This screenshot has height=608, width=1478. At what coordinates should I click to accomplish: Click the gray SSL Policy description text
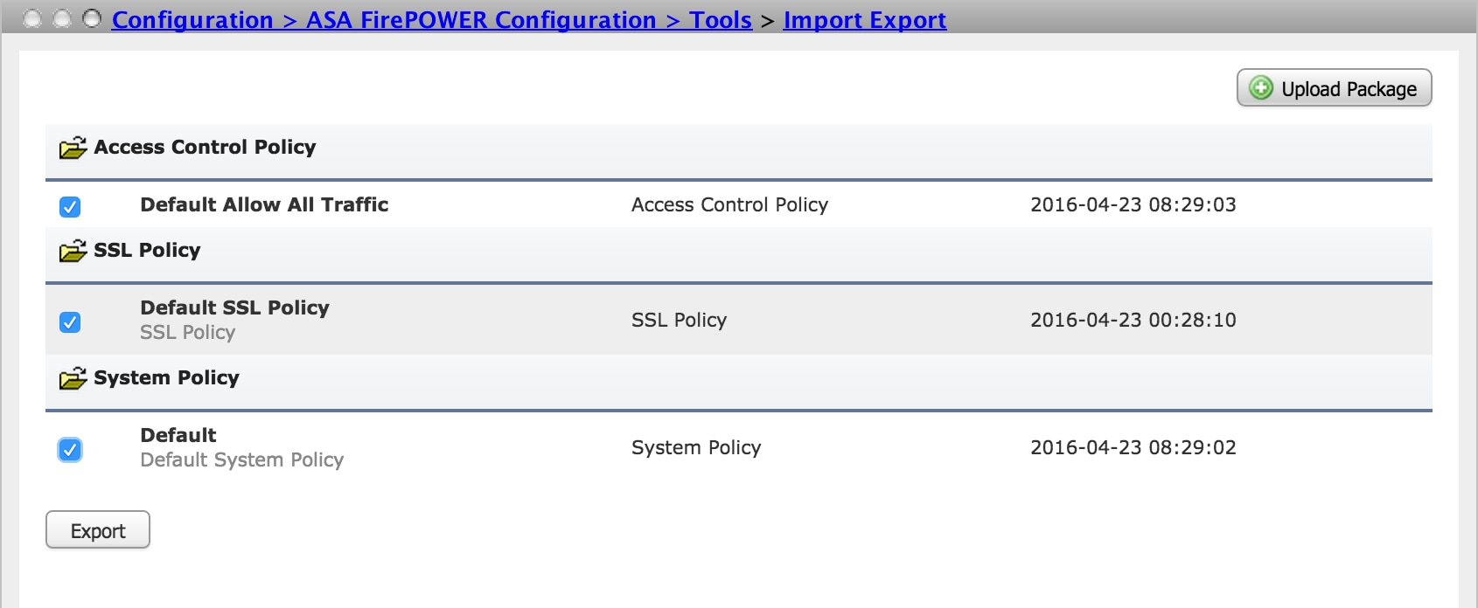(187, 332)
